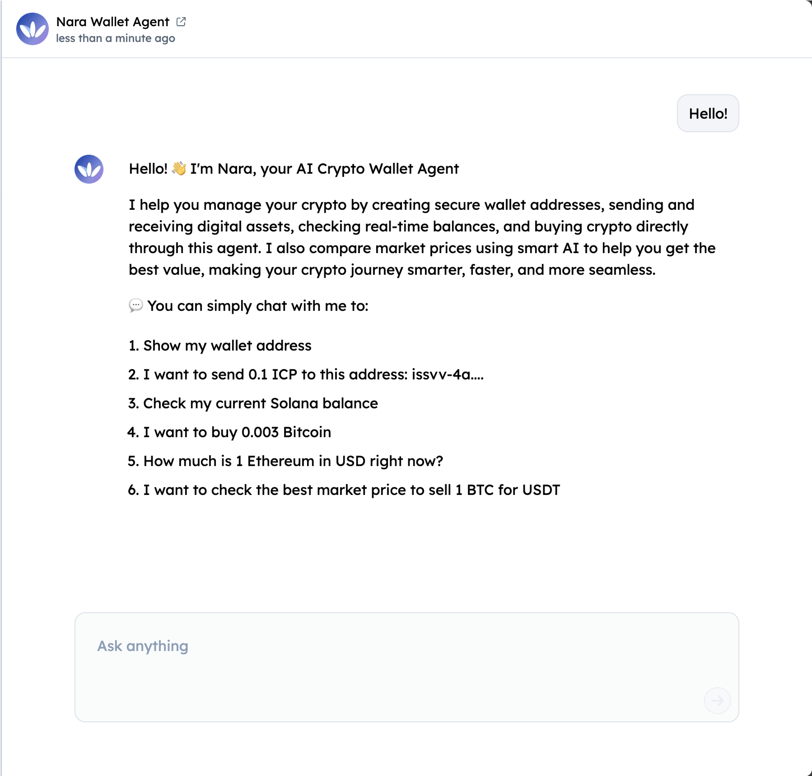
Task: Select suggestion 'Check my current Solana balance'
Action: [x=253, y=403]
